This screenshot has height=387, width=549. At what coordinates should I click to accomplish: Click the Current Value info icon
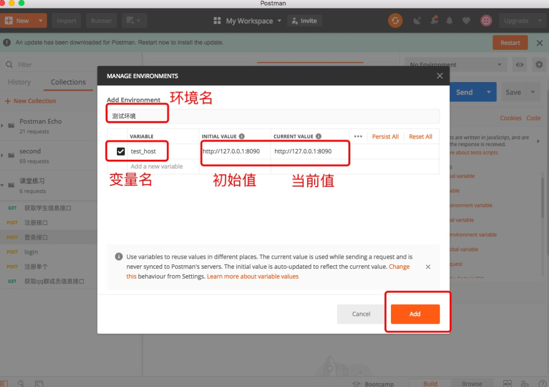318,137
